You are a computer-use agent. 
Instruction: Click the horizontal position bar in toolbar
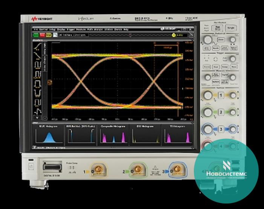click(130, 35)
